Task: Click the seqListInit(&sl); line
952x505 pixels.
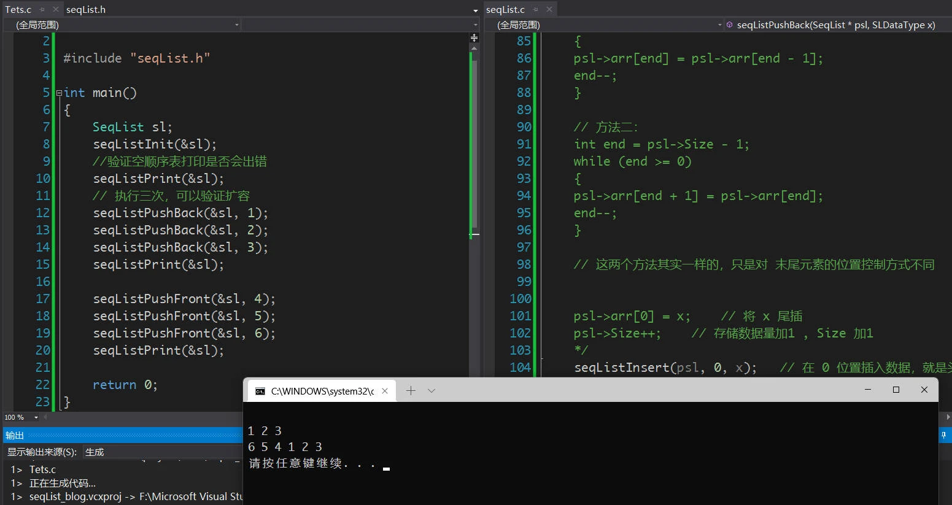Action: [155, 144]
